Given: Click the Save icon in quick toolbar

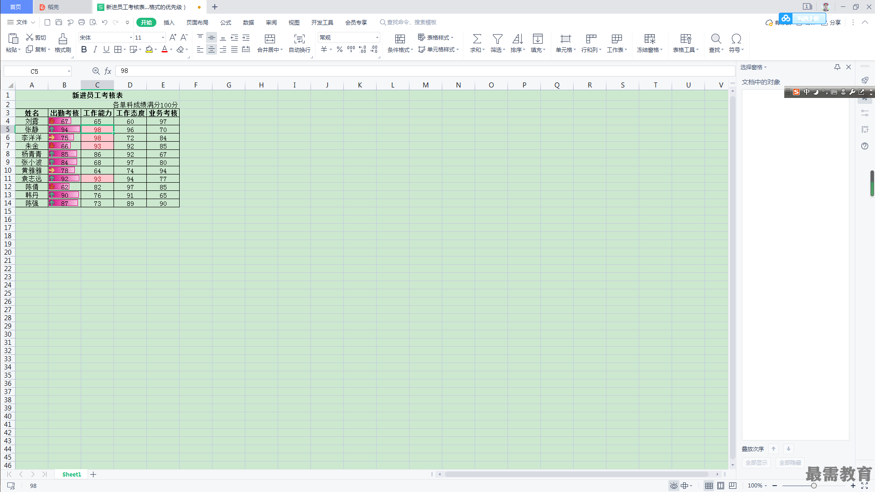Looking at the screenshot, I should coord(59,22).
